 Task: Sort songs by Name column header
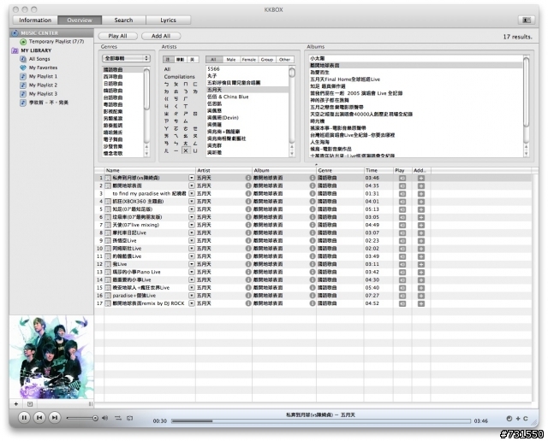pyautogui.click(x=150, y=170)
